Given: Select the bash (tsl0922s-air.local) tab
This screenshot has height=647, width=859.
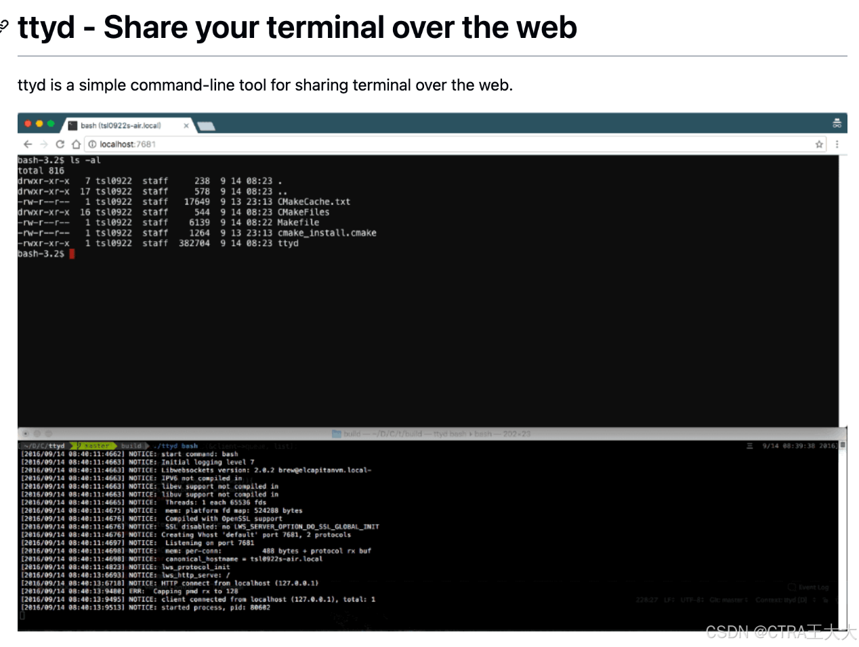Looking at the screenshot, I should point(121,125).
